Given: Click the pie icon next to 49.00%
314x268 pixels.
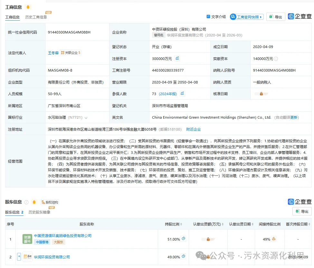Looking at the screenshot, I should coord(184,257).
